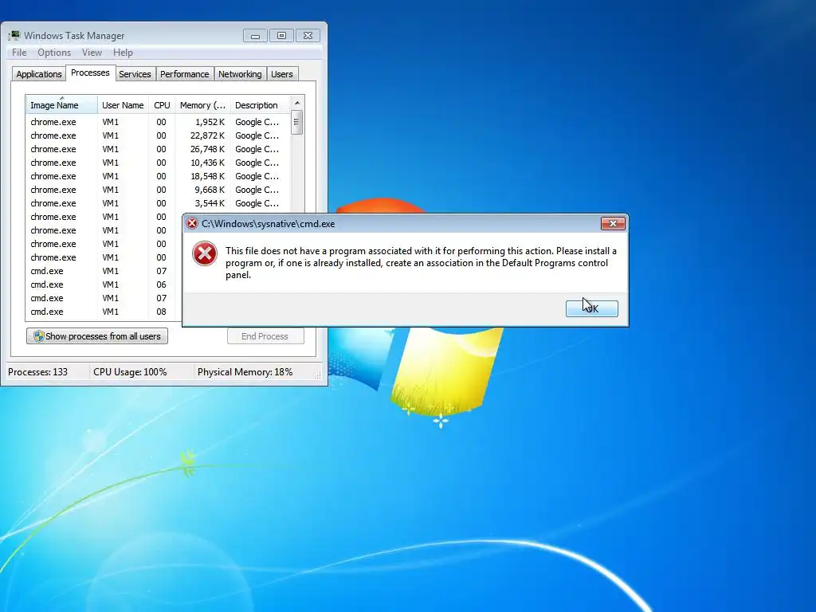Switch to the Users tab
The height and width of the screenshot is (612, 816).
(281, 74)
